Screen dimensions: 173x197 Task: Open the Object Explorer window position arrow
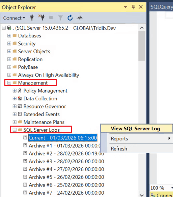click(x=125, y=7)
